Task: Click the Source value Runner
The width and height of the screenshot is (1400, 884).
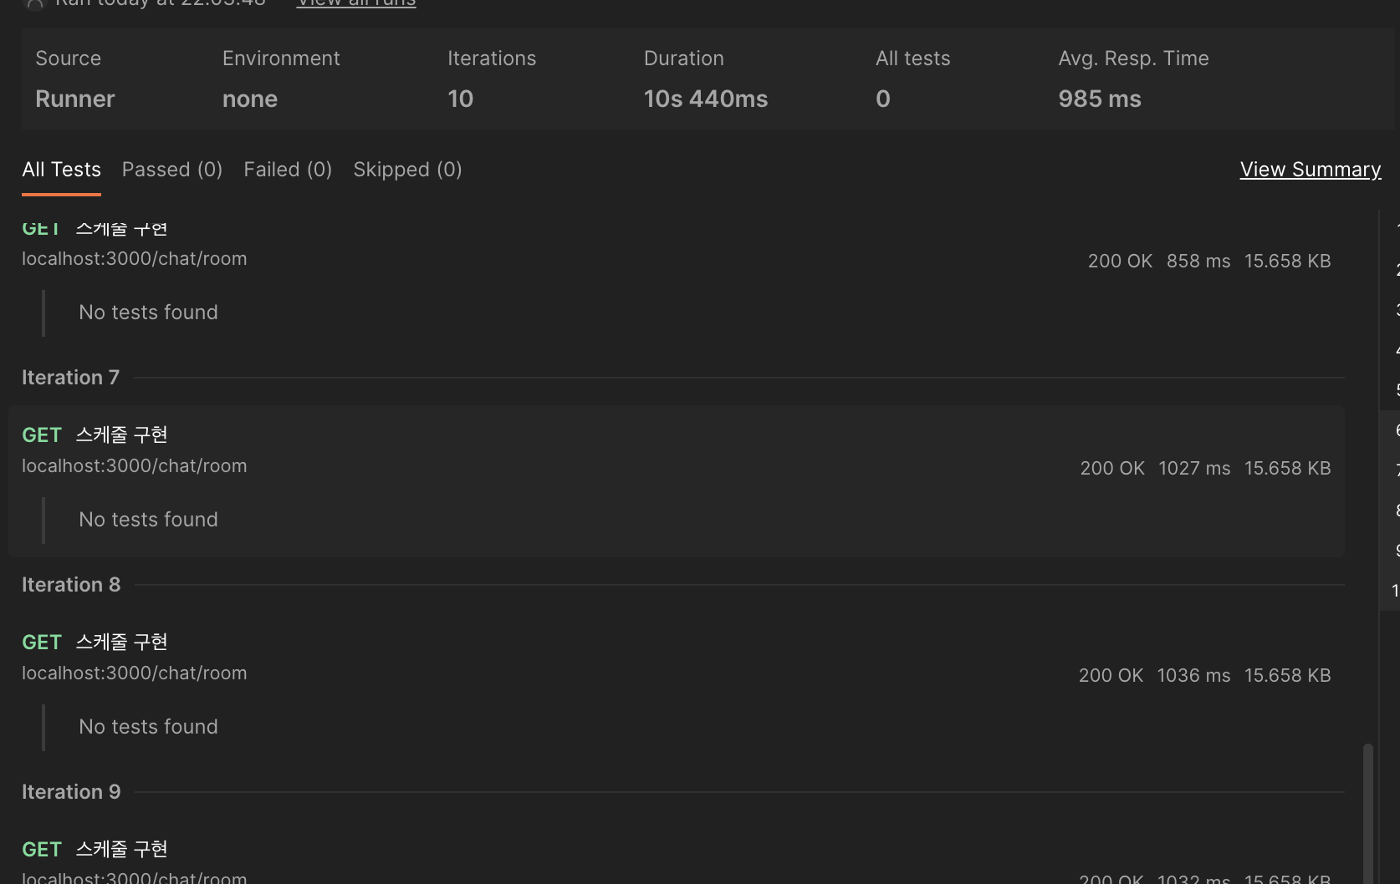Action: (x=74, y=99)
